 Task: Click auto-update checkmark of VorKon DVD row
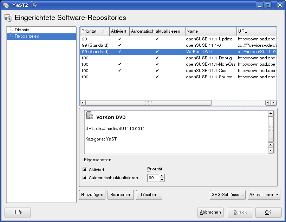pos(157,52)
